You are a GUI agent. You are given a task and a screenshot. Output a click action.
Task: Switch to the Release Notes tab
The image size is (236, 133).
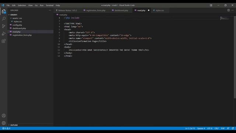[67, 10]
